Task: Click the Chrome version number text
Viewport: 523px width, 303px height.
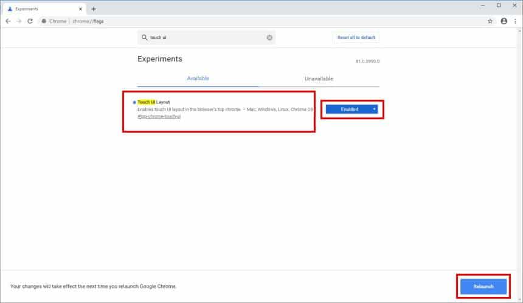Action: (x=367, y=61)
